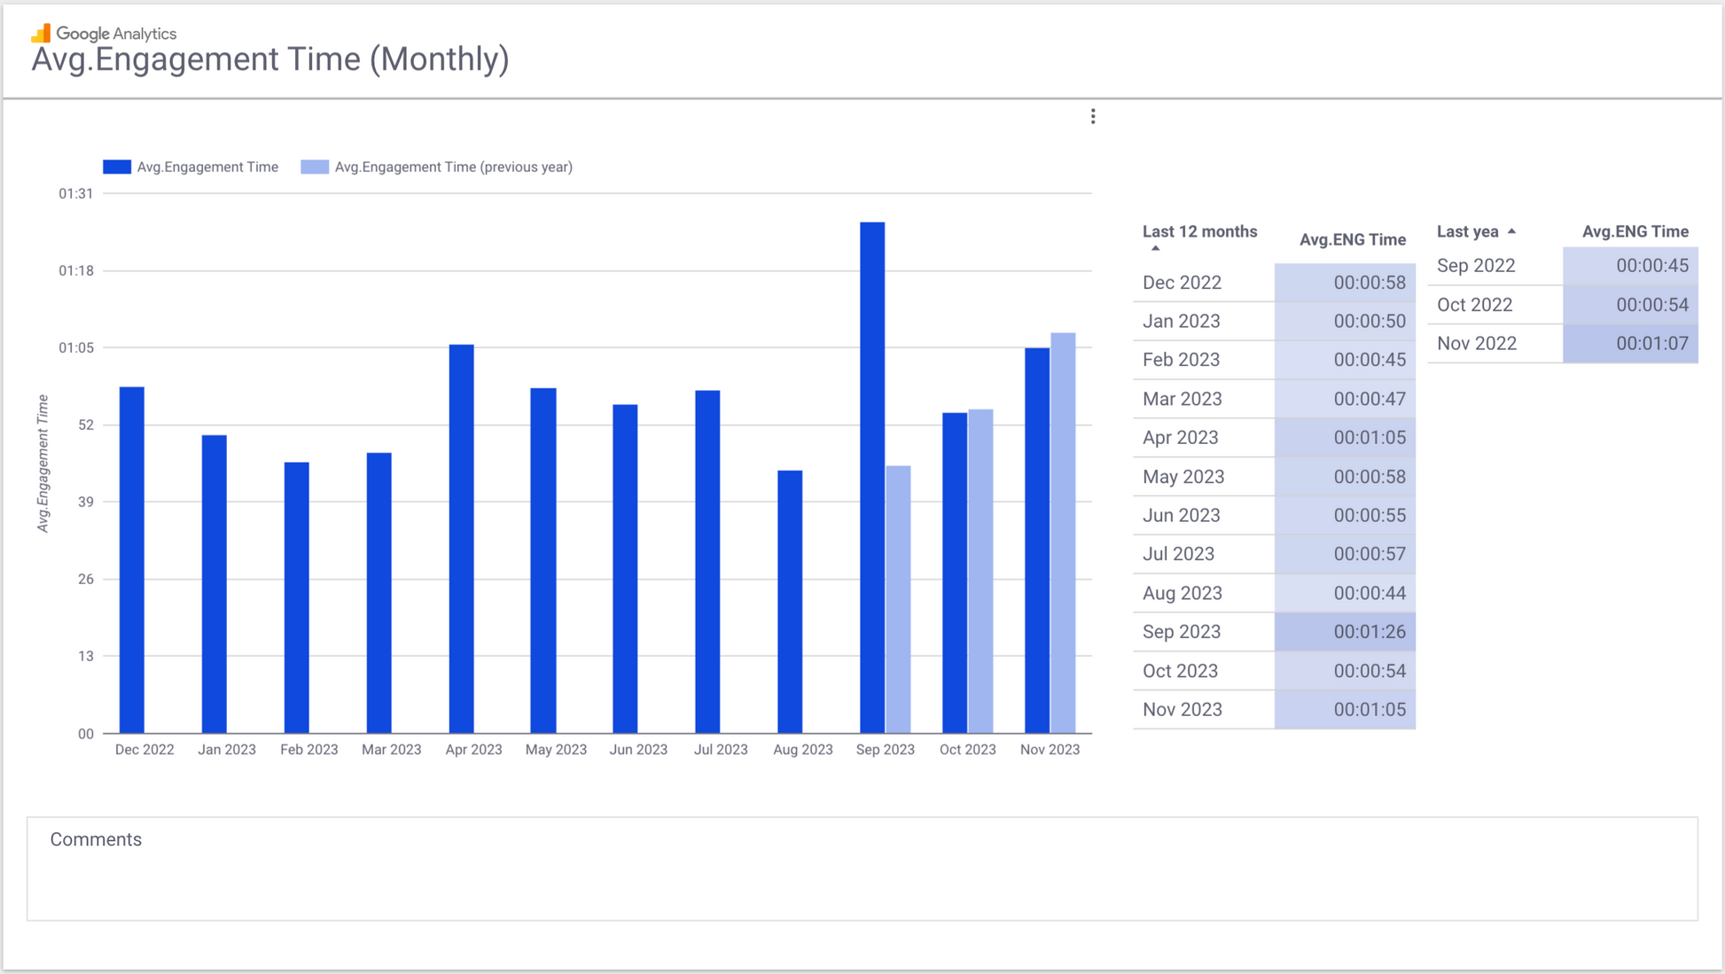Image resolution: width=1725 pixels, height=974 pixels.
Task: Click the Aug 2023 value cell 00:00:44
Action: pyautogui.click(x=1369, y=593)
